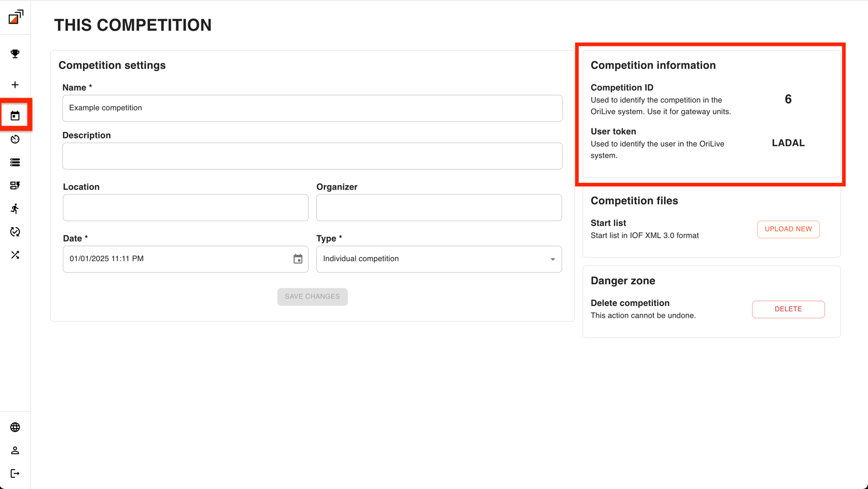Open the running person competitors icon

pos(15,209)
